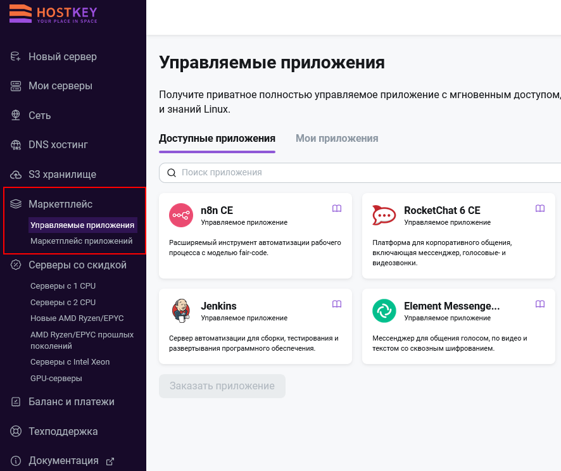Image resolution: width=561 pixels, height=471 pixels.
Task: Switch to Мои приложения tab
Action: pos(337,139)
